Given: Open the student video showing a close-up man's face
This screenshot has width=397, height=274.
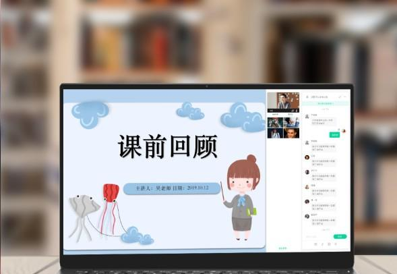Looking at the screenshot, I should [x=291, y=134].
